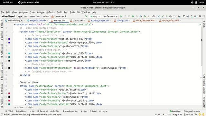Click system volume icon in top bar
This screenshot has height=116, width=206.
coord(192,2)
